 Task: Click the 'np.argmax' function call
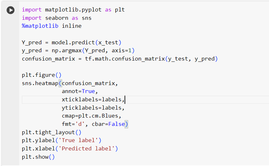(65, 51)
